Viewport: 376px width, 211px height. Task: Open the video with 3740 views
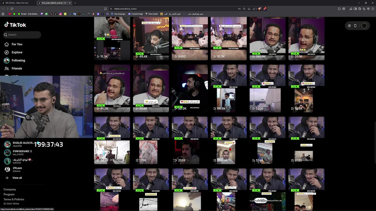[267, 140]
